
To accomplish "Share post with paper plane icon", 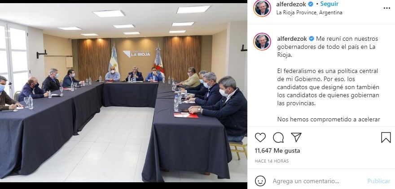I will [x=296, y=137].
